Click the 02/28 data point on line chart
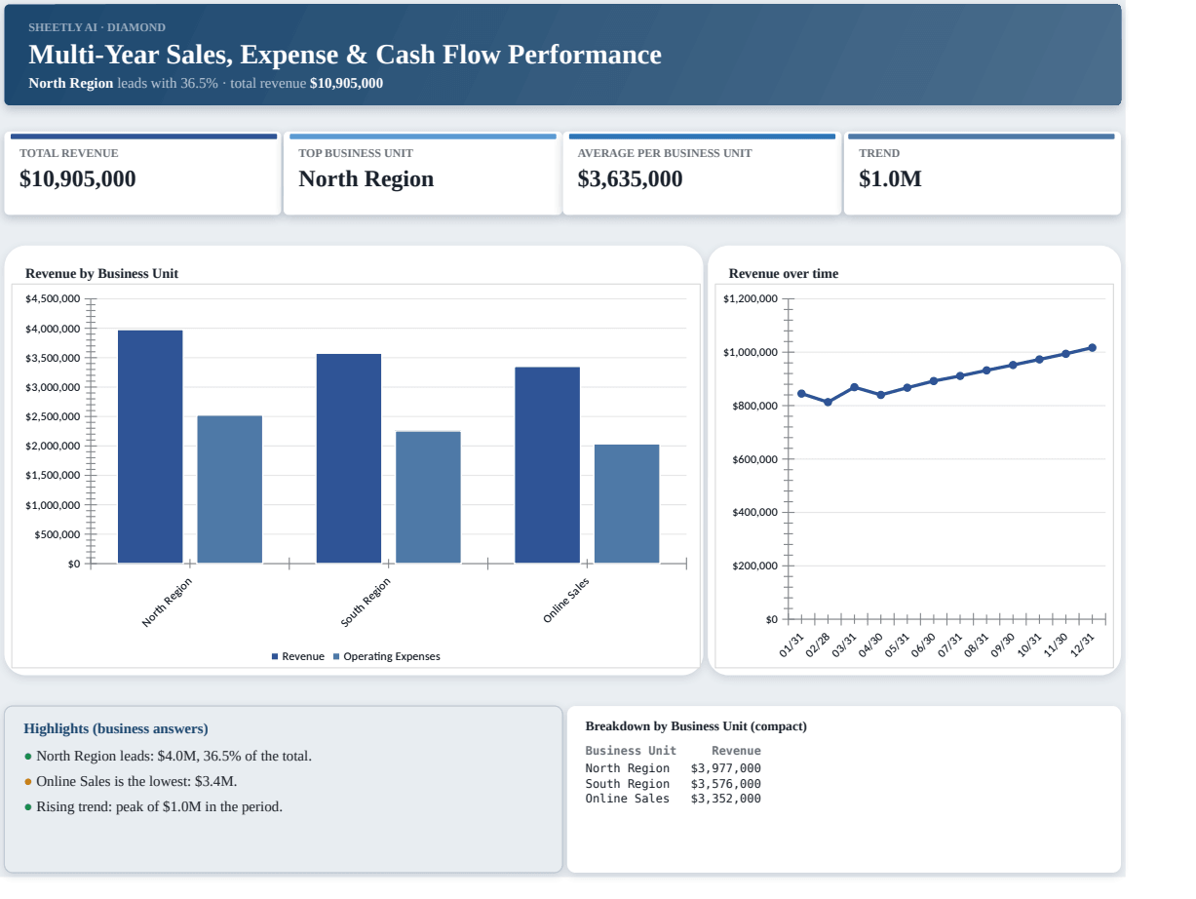The width and height of the screenshot is (1196, 899). (828, 402)
